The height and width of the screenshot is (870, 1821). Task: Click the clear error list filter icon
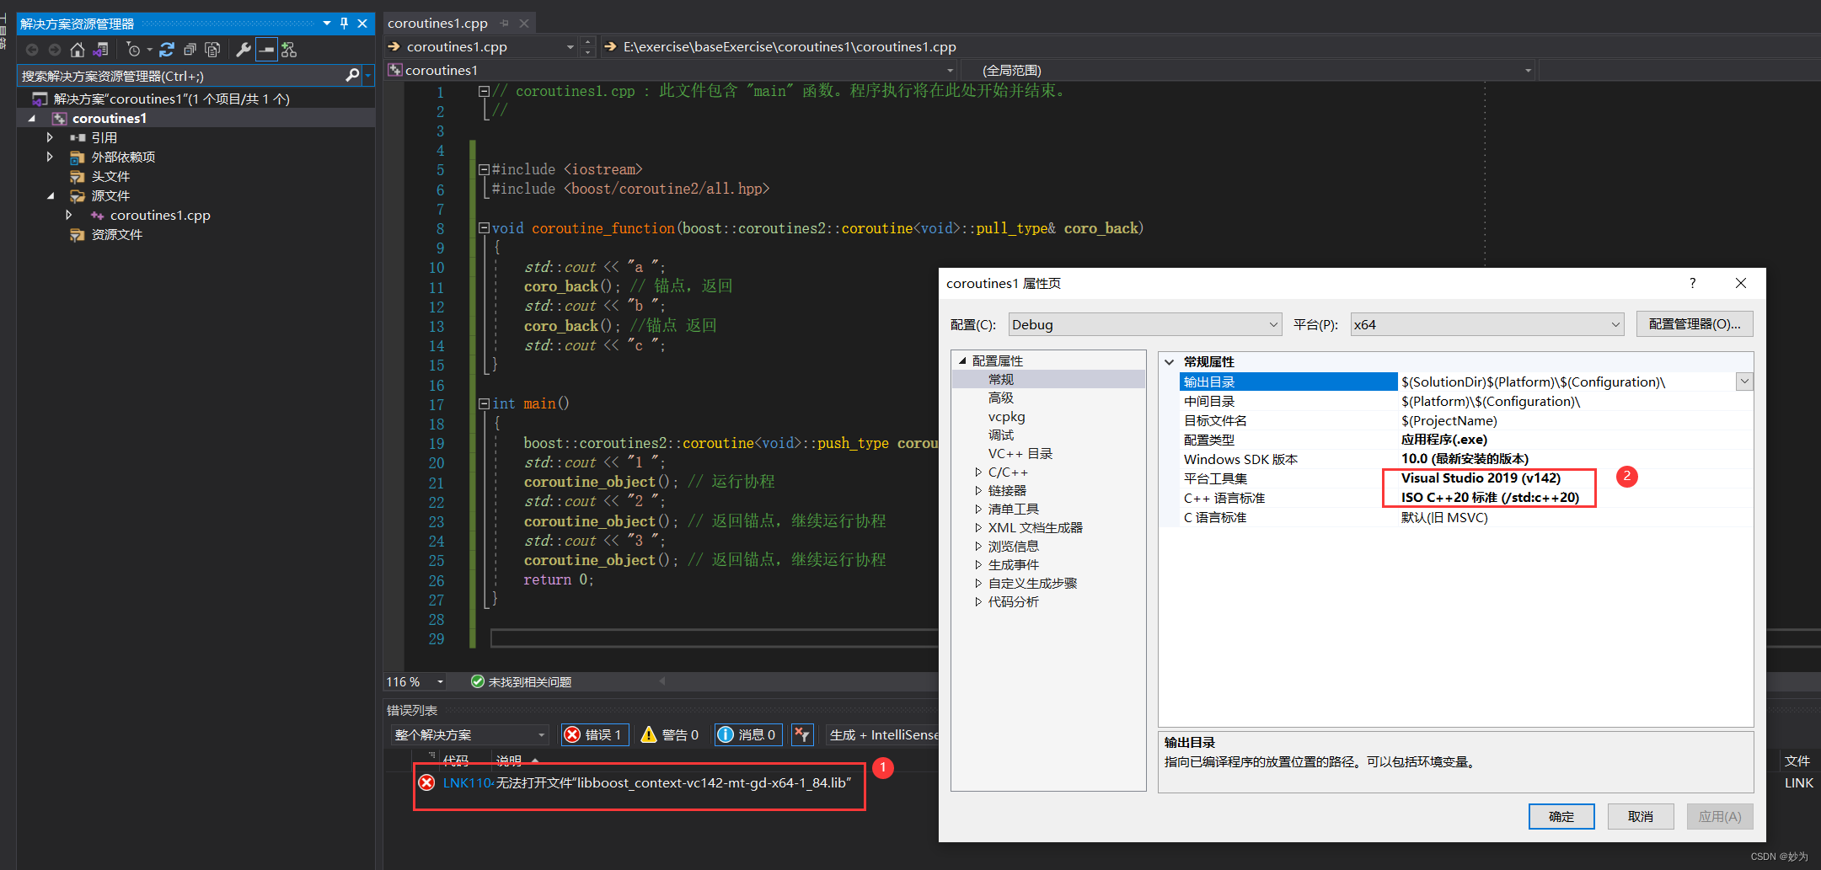point(802,734)
